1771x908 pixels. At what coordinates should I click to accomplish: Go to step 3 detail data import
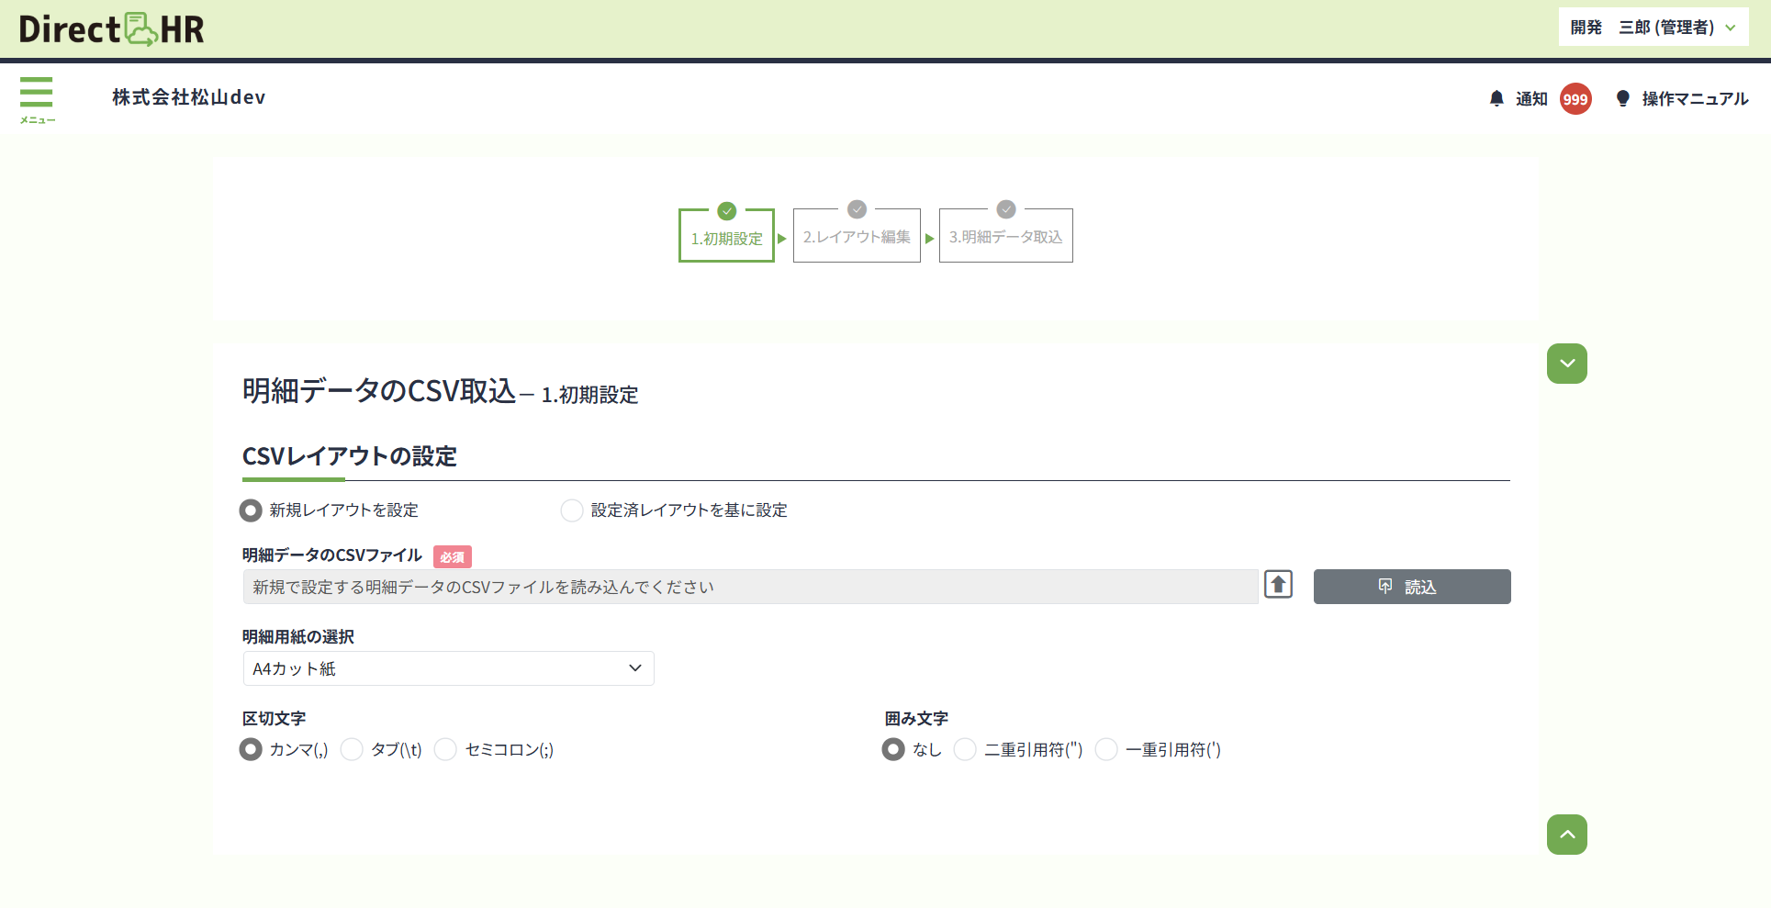click(x=1005, y=237)
